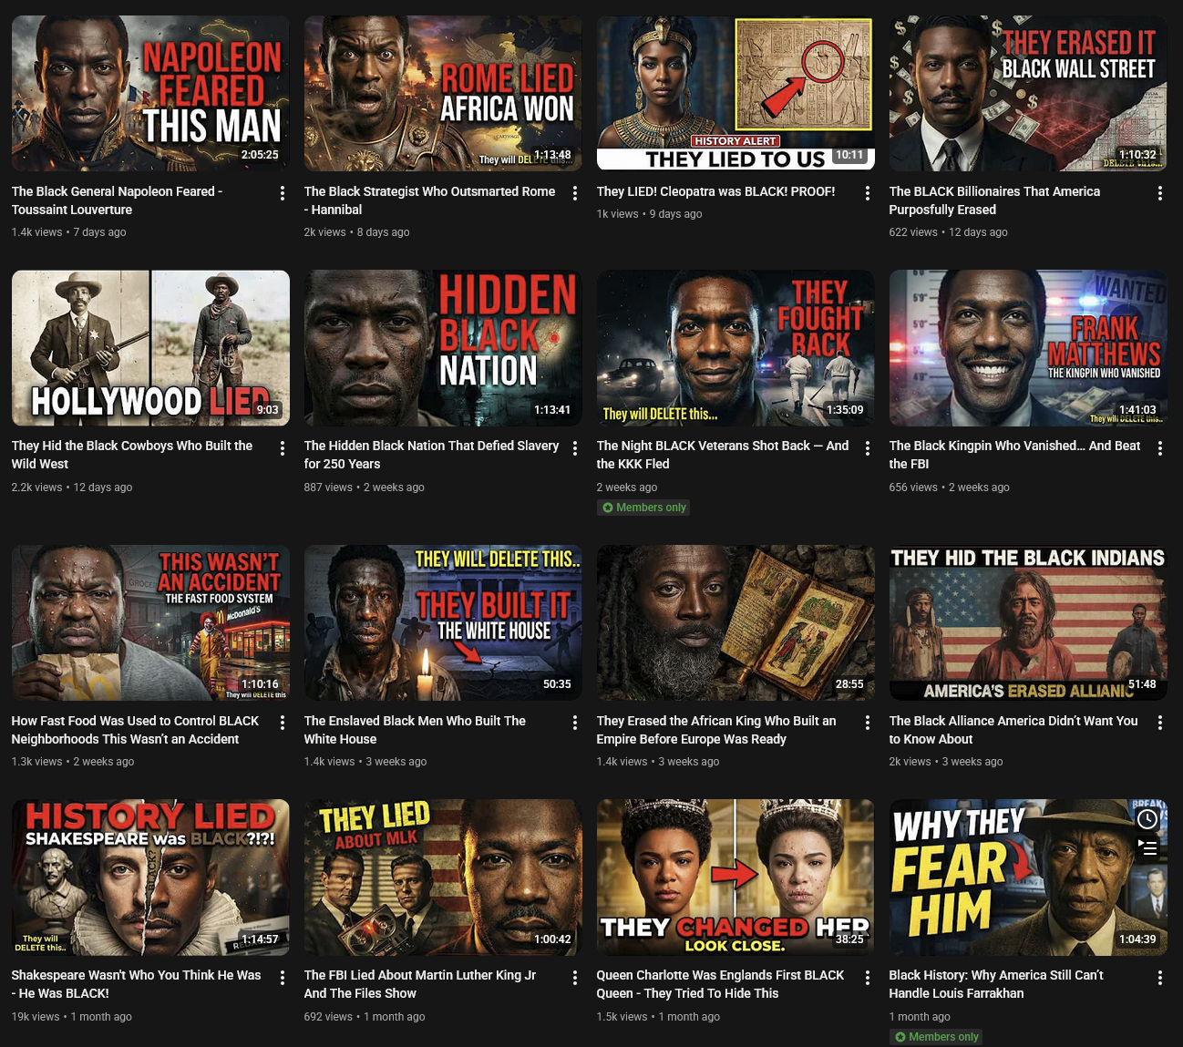Play the Rome Lied Africa Won thumbnail
The image size is (1183, 1047).
[x=443, y=93]
